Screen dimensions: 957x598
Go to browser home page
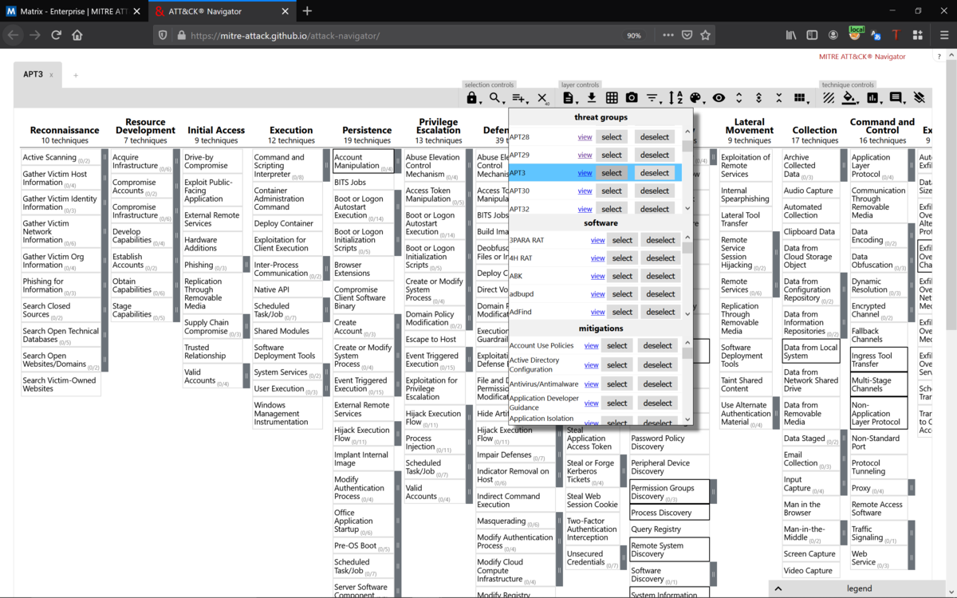pyautogui.click(x=77, y=35)
